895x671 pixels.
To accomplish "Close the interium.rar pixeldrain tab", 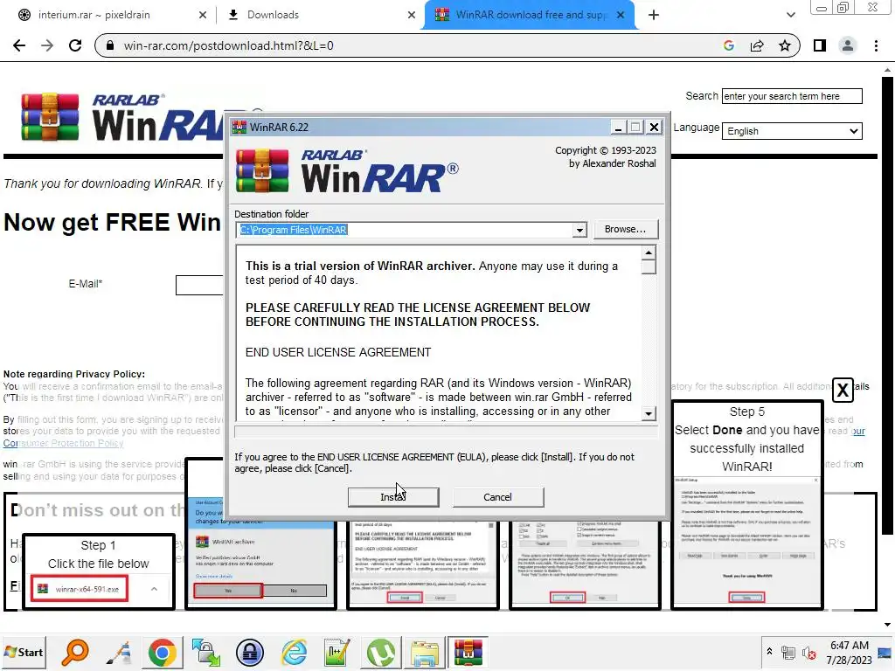I will pyautogui.click(x=203, y=16).
